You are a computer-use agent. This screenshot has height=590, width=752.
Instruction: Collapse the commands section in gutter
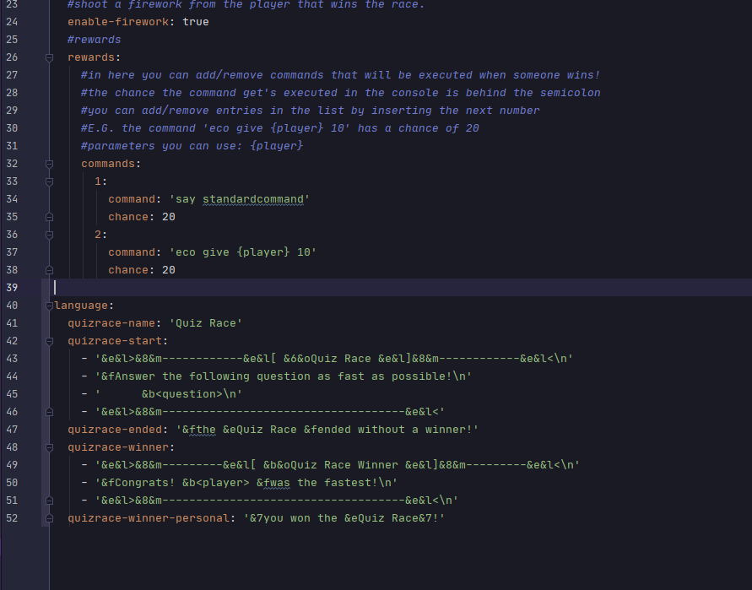click(49, 164)
